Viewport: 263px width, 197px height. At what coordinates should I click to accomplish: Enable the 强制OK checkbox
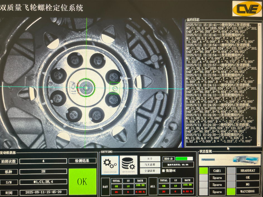pyautogui.click(x=164, y=171)
